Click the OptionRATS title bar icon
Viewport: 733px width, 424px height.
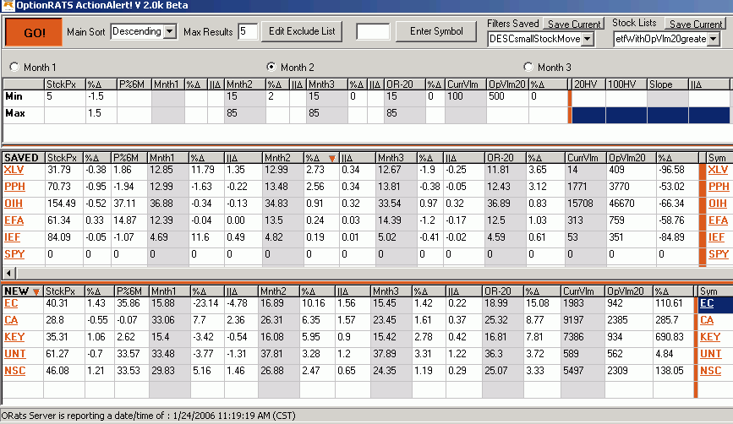8,6
